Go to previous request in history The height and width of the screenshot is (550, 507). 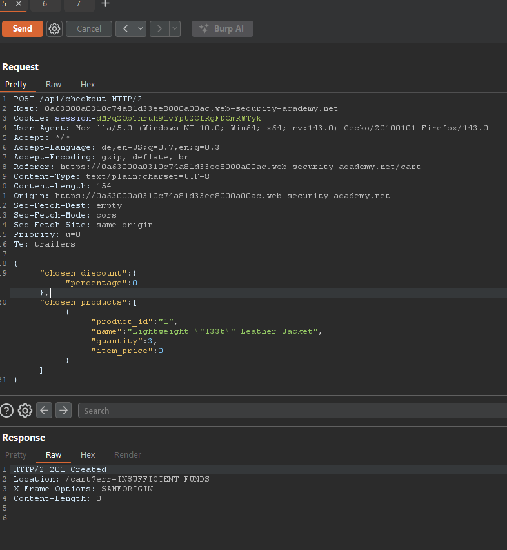coord(124,28)
